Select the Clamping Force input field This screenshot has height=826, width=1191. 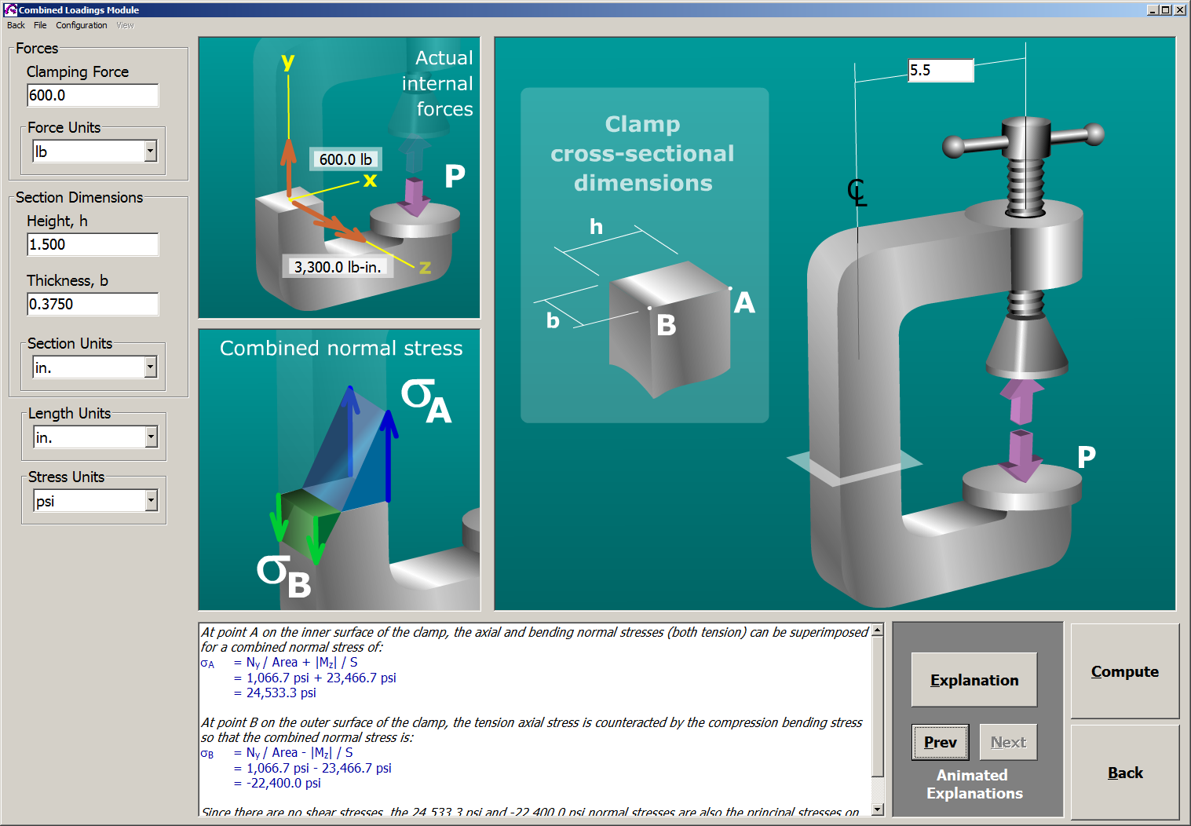point(92,95)
